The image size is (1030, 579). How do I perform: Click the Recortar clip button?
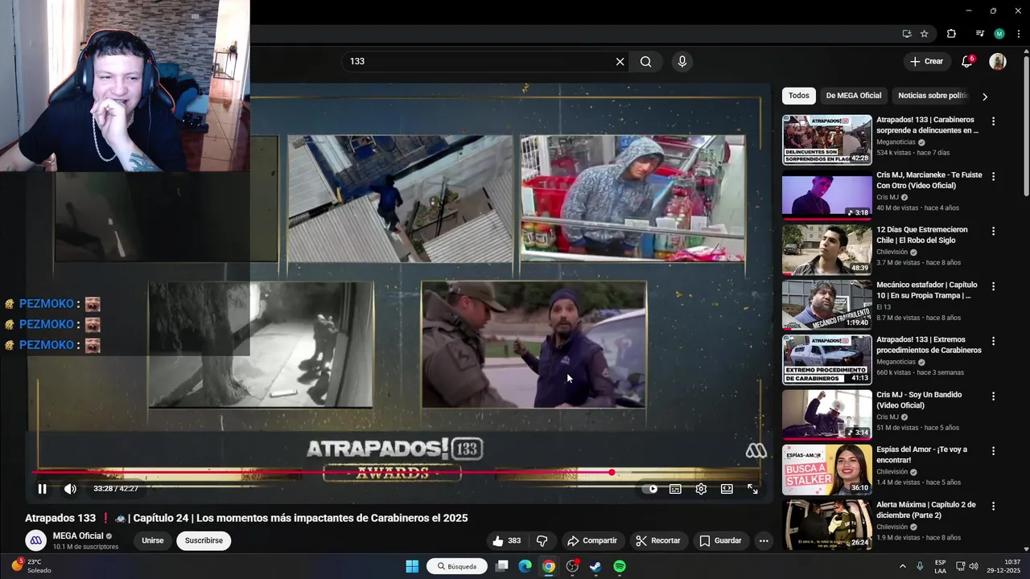[x=657, y=541]
